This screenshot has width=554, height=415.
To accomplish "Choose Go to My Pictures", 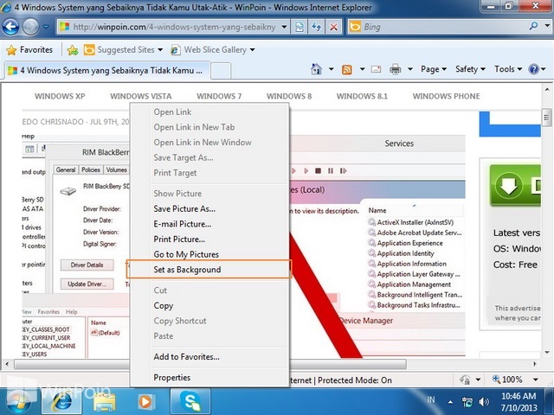I will [x=209, y=254].
